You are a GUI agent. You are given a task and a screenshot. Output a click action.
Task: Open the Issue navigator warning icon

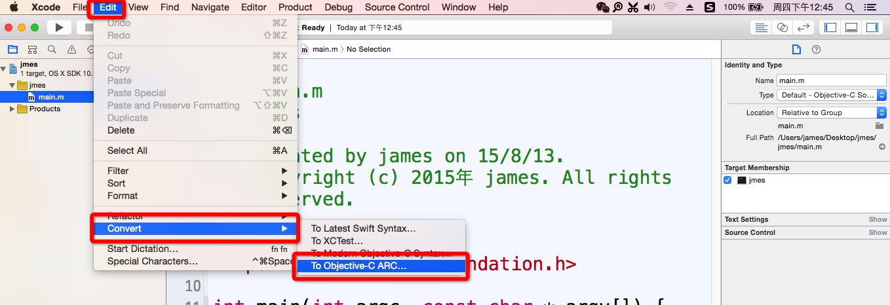click(71, 50)
